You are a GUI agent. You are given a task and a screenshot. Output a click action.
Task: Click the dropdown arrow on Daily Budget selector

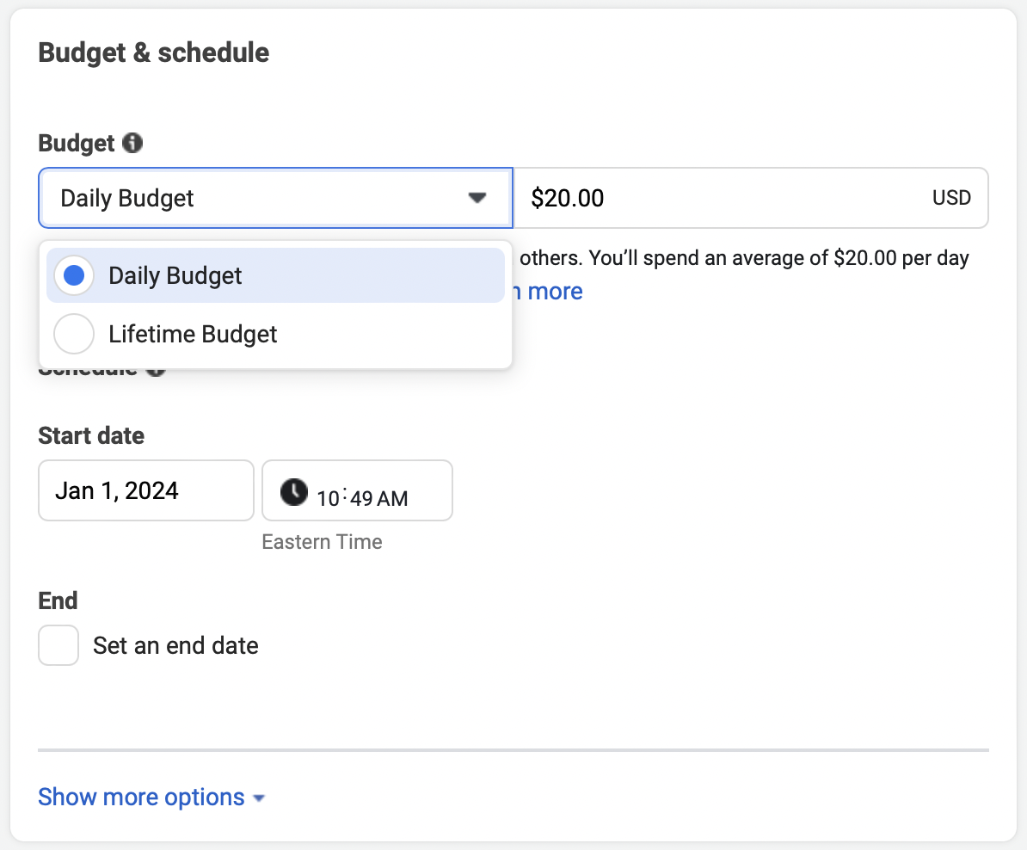pos(477,197)
